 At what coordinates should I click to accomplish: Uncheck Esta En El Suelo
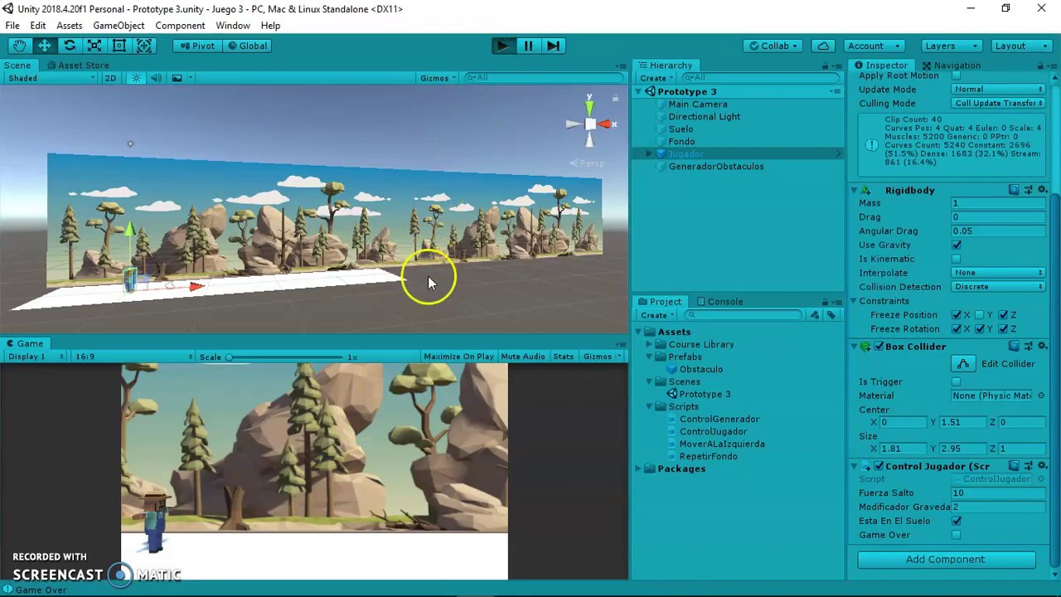(957, 521)
